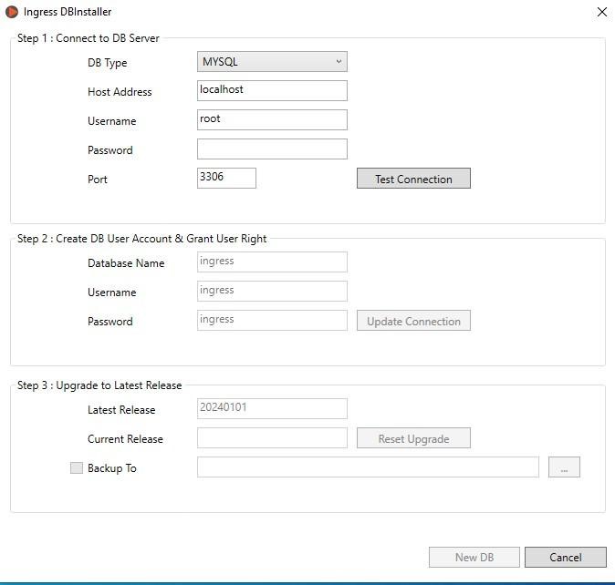Click the Test Connection button
615x585 pixels.
[x=413, y=179]
